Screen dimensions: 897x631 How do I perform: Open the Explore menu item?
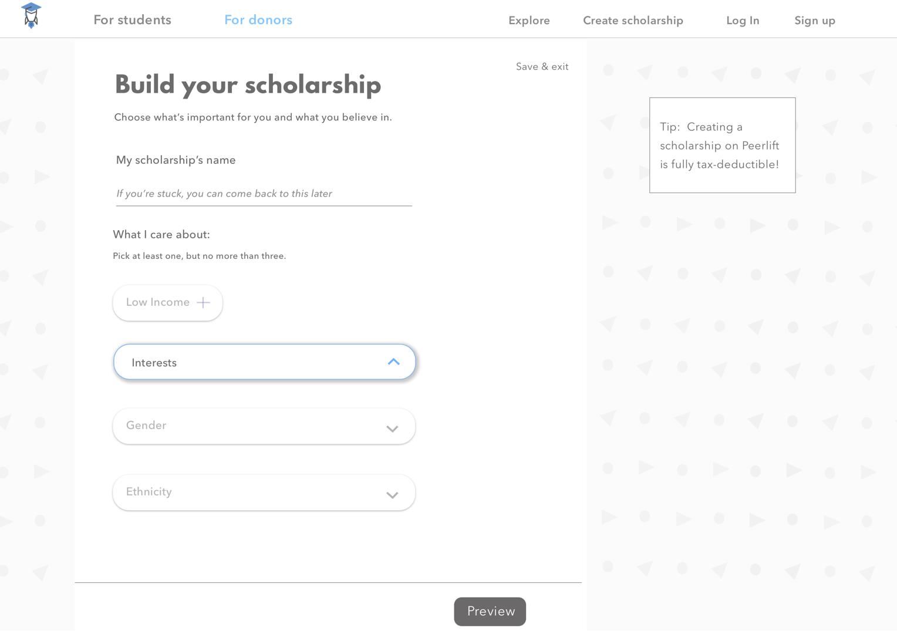point(528,20)
